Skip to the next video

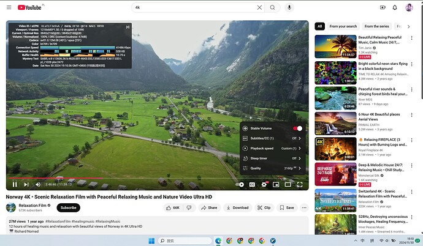[x=26, y=184]
